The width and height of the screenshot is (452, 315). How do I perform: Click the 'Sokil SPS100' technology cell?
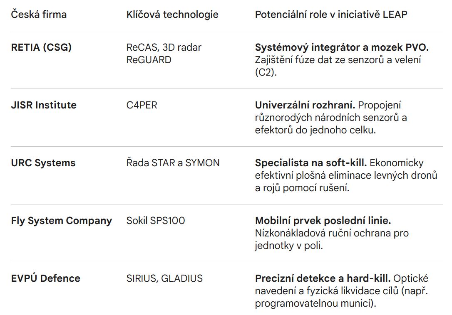[x=156, y=221]
